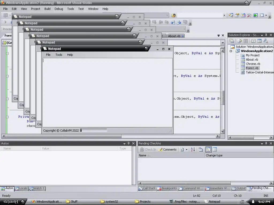
Task: Click the code editor horizontal scrollbar thumb
Action: click(64, 136)
